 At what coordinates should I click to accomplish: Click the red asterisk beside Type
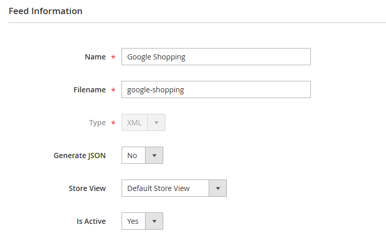click(x=113, y=123)
